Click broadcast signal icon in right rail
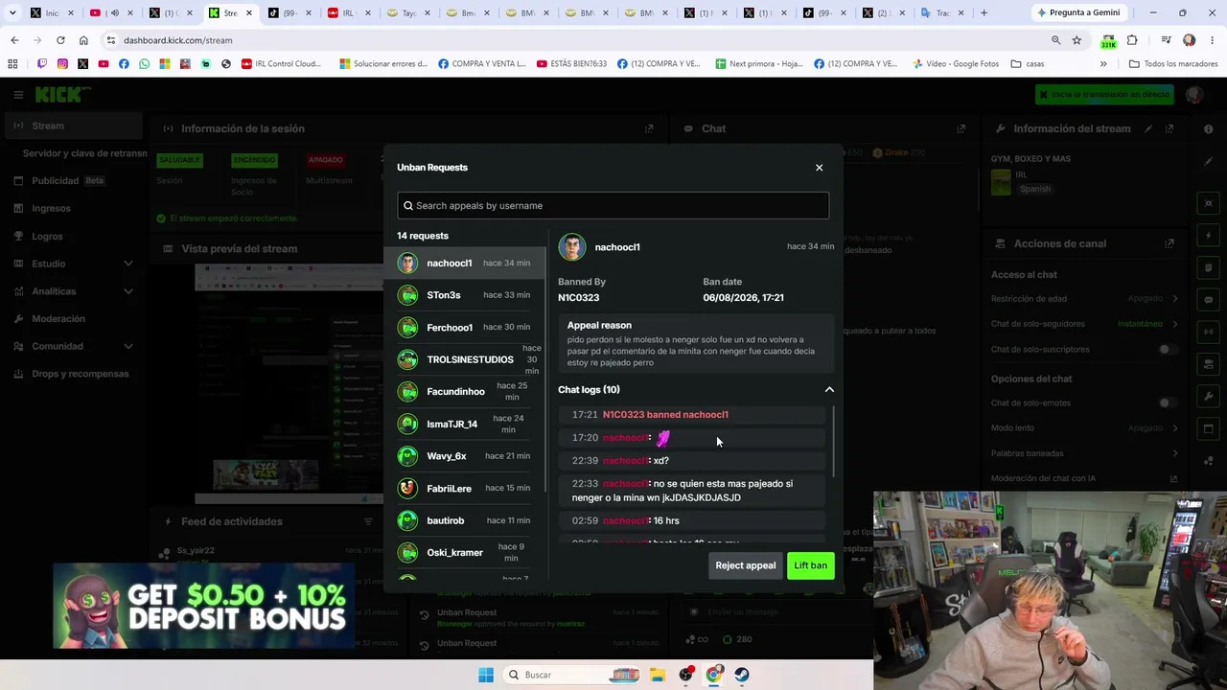Viewport: 1227px width, 690px height. pyautogui.click(x=1208, y=333)
